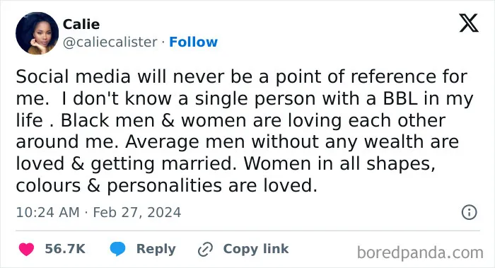Open Calie's profile picture avatar
Image resolution: width=495 pixels, height=268 pixels.
37,33
